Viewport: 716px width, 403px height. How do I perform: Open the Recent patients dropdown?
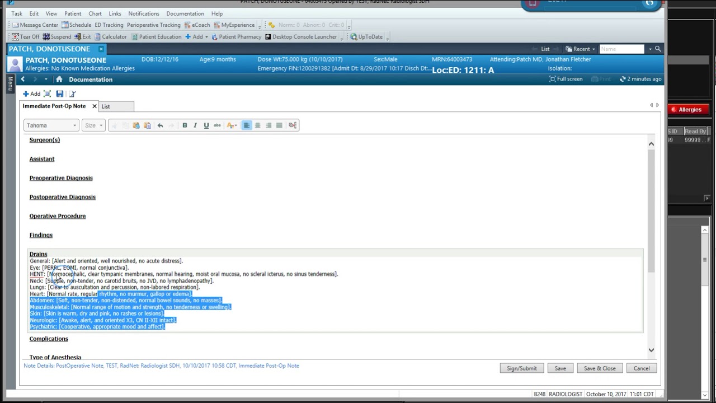tap(581, 49)
